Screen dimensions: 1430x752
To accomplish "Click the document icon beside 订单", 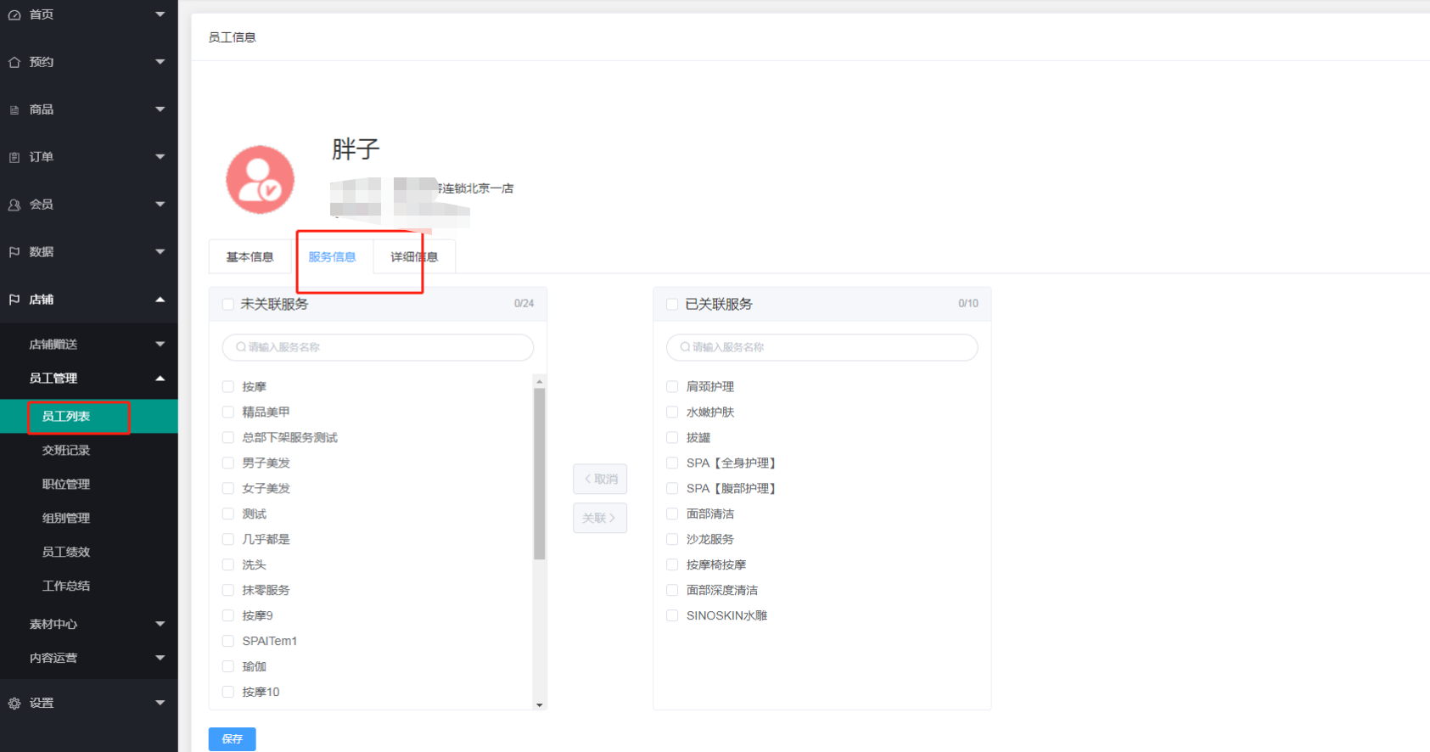I will pos(14,157).
